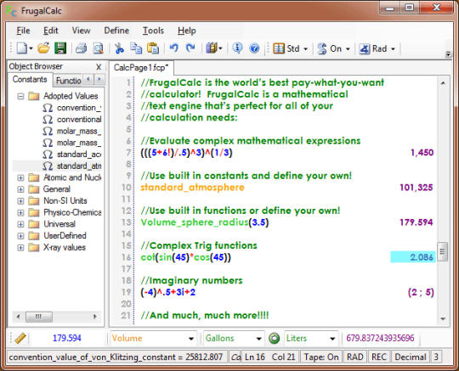The image size is (459, 371).
Task: Toggle Tape: On in status bar
Action: coord(320,357)
